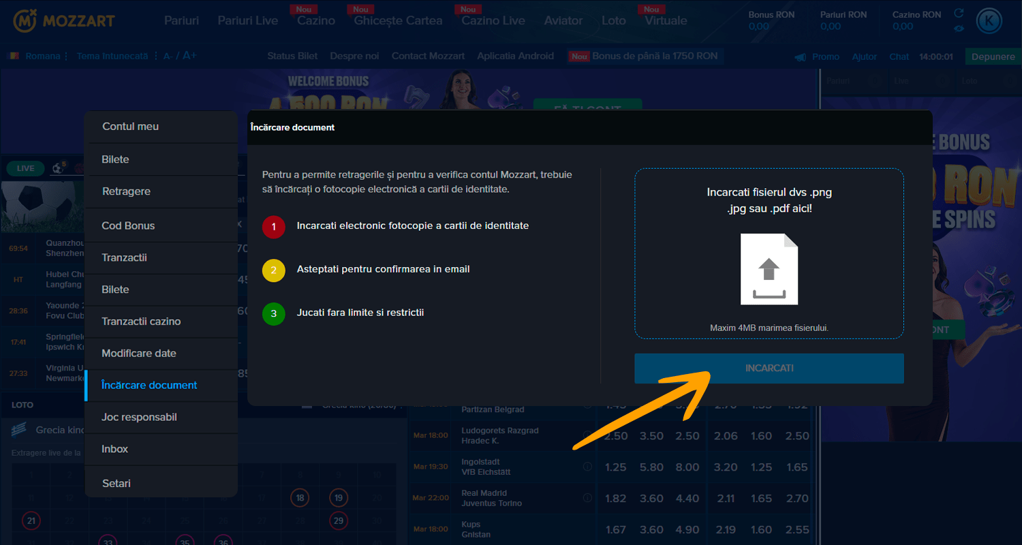
Task: Toggle balance visibility with the eye icon
Action: (x=959, y=28)
